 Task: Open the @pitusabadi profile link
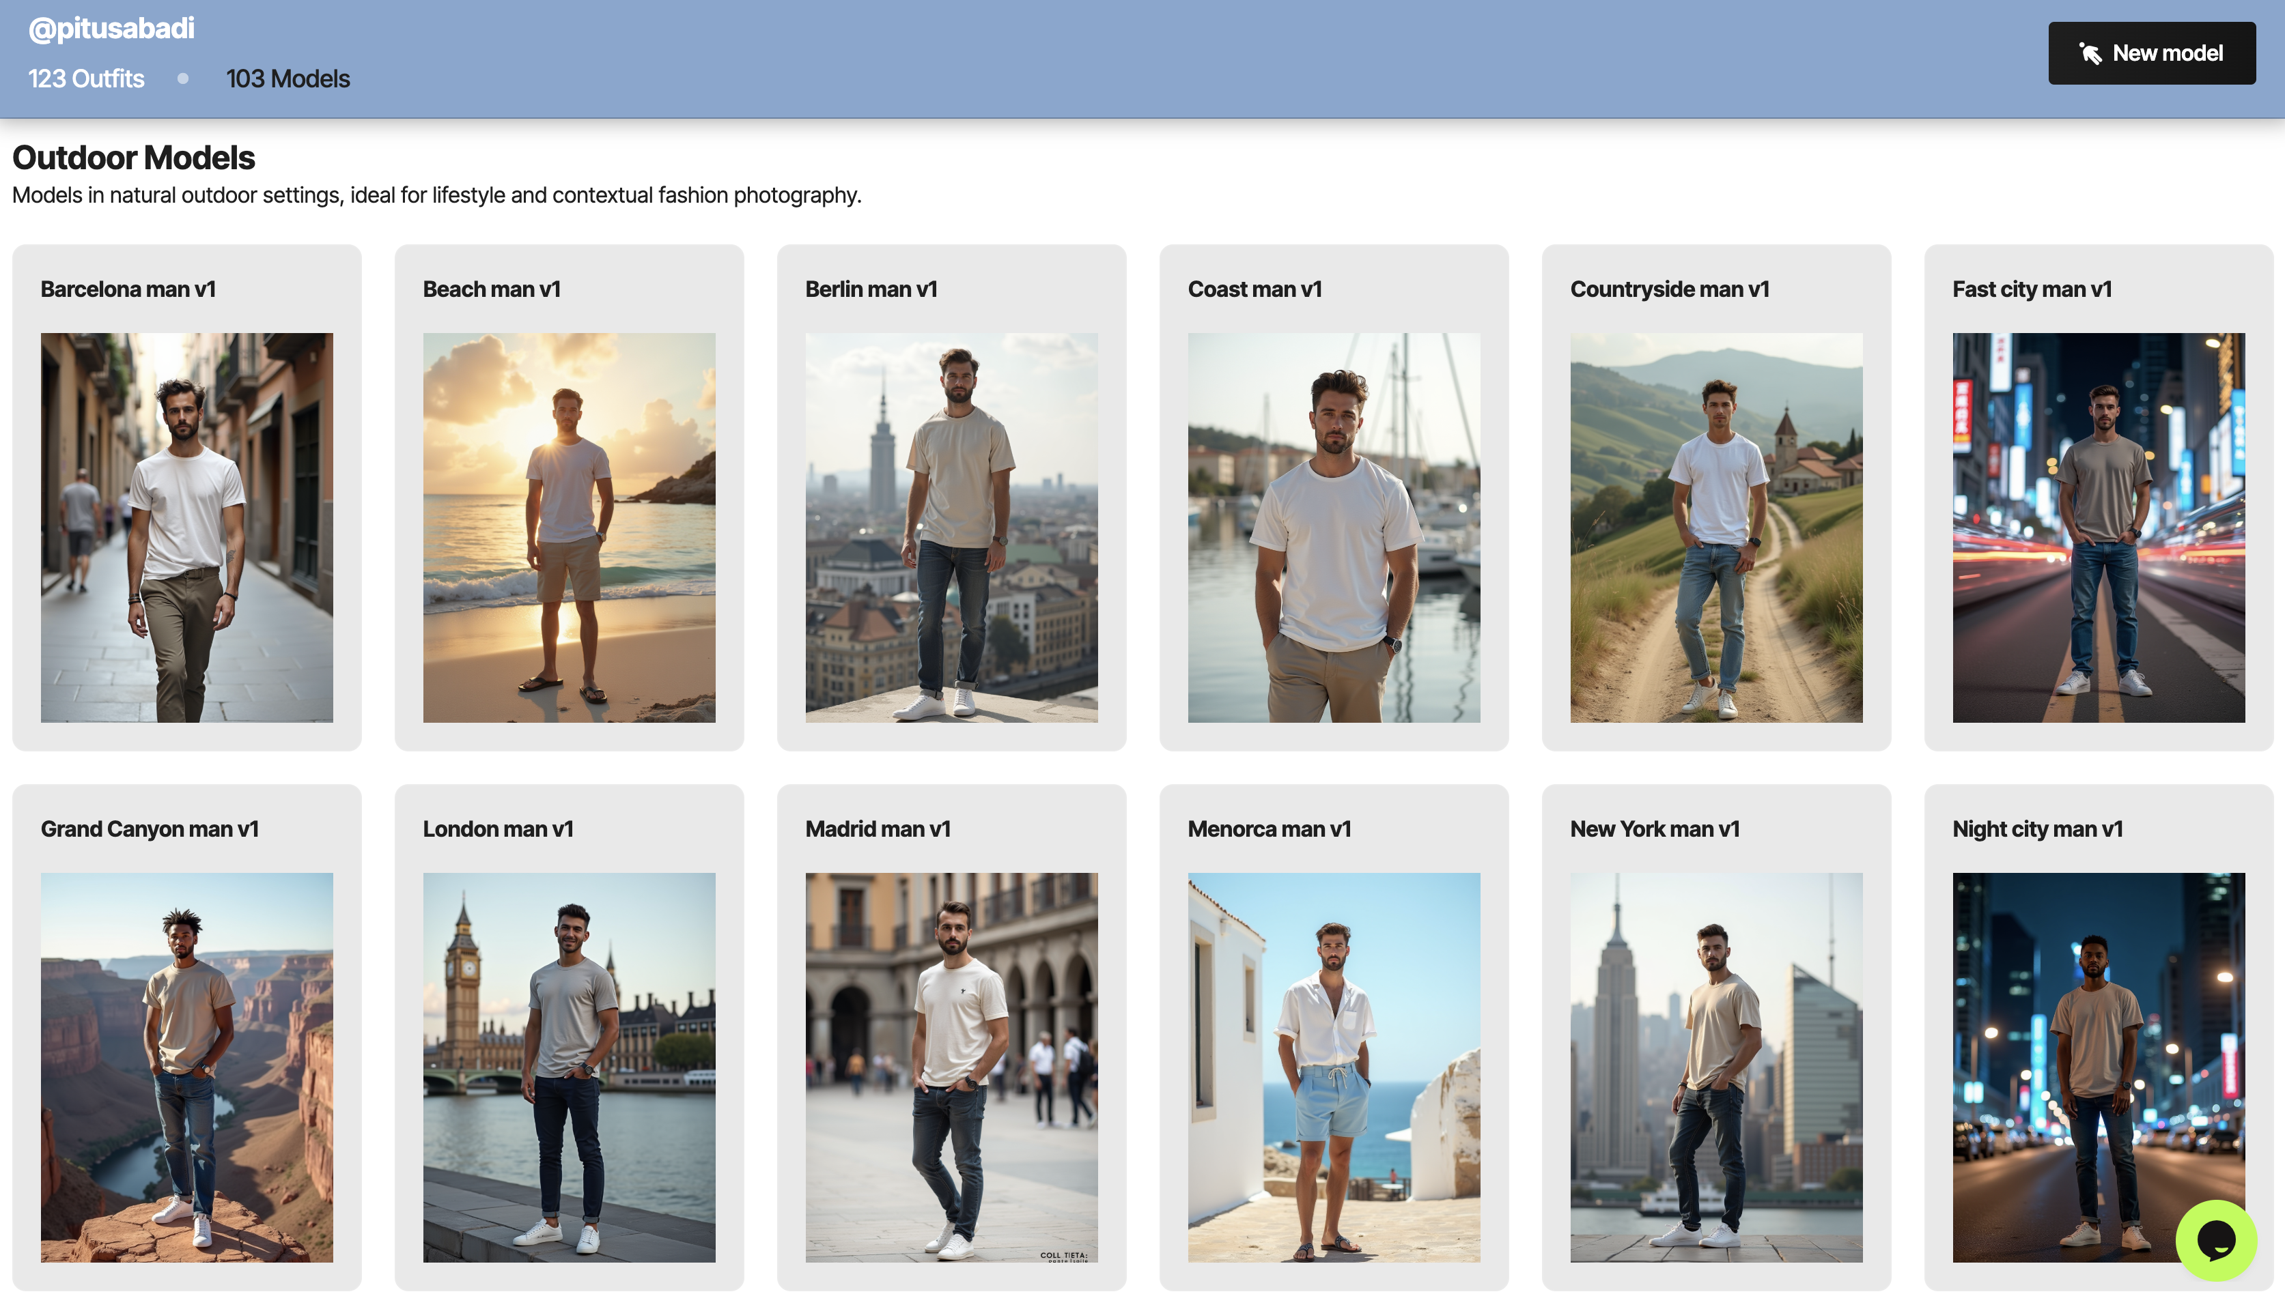pyautogui.click(x=111, y=29)
